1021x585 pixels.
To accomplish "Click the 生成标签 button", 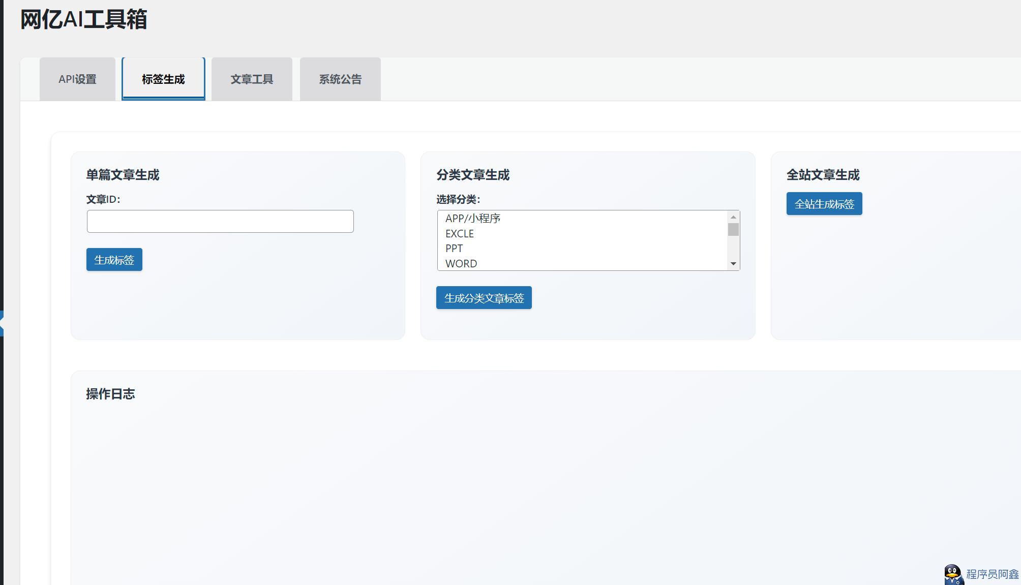I will [x=114, y=260].
